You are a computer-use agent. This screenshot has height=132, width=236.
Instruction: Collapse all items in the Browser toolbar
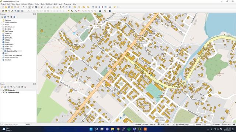(x=11, y=17)
